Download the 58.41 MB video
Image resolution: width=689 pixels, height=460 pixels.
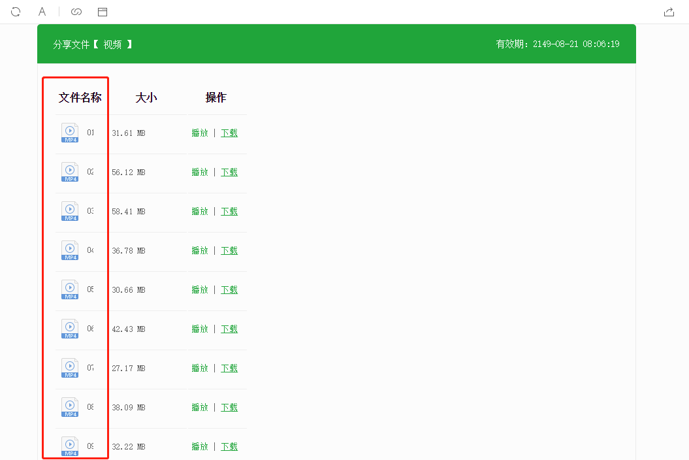coord(229,211)
